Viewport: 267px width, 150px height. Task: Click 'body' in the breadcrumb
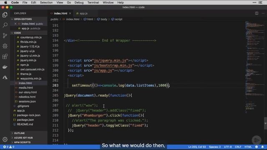click(x=104, y=19)
